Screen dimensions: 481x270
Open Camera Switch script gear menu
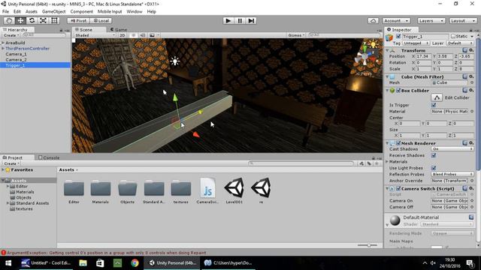click(471, 188)
